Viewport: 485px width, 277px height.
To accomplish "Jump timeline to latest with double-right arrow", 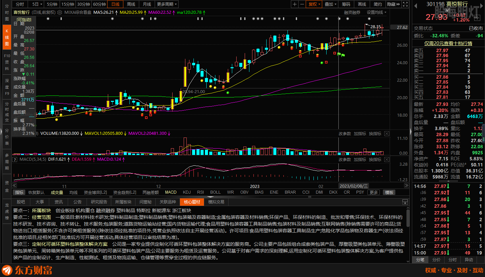I will (x=406, y=186).
